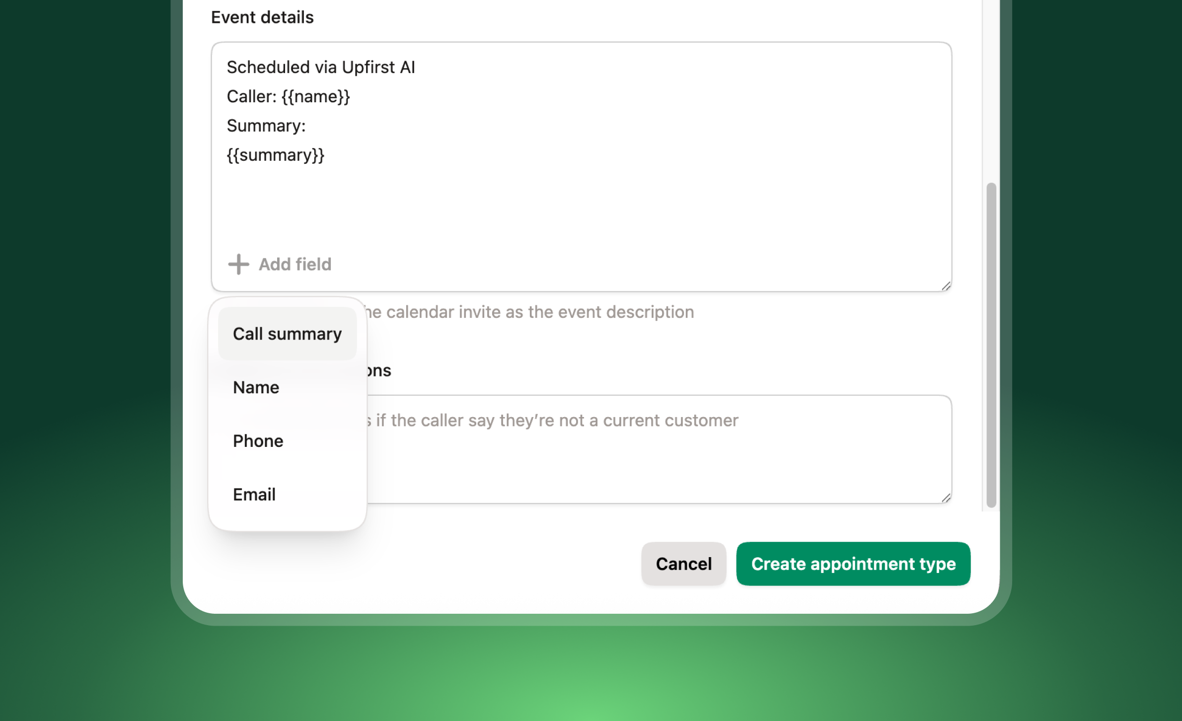
Task: Click resize handle of caller instructions textarea
Action: (946, 498)
